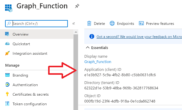Click the Object ID label
Image resolution: width=182 pixels, height=110 pixels.
point(92,96)
